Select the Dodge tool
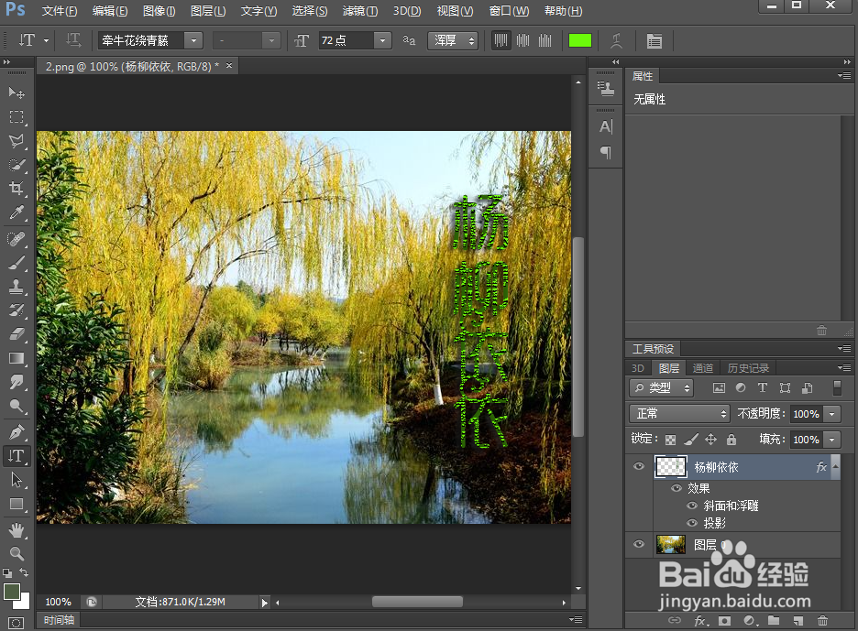This screenshot has height=631, width=858. point(16,407)
